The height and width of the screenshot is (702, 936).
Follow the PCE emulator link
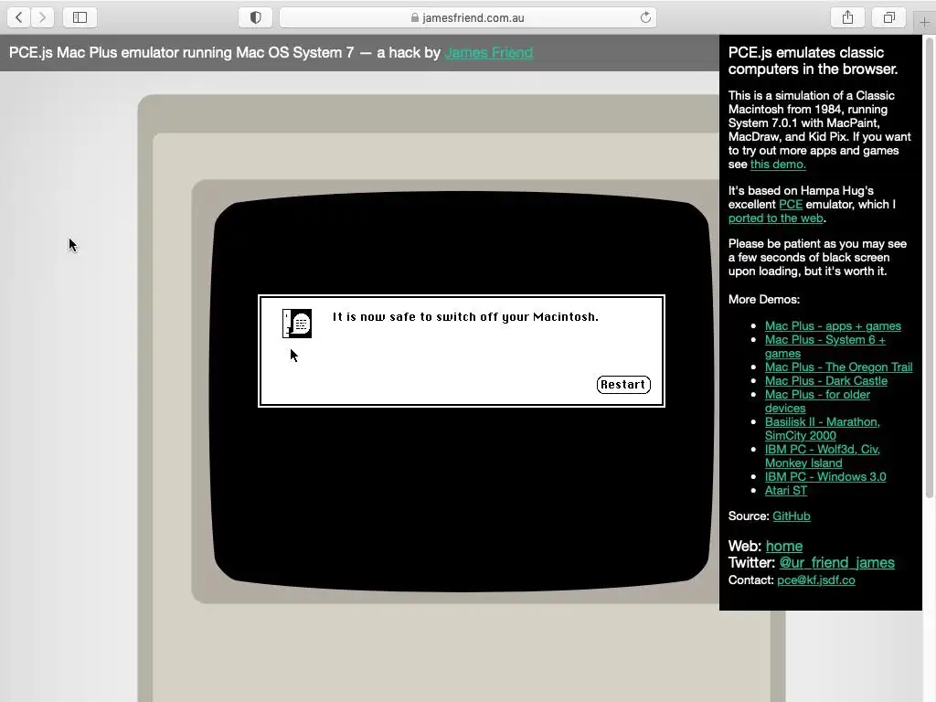pos(791,204)
